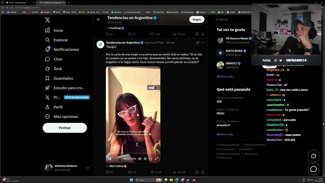Open Explorar in sidebar
This screenshot has height=183, width=325.
[x=57, y=40]
